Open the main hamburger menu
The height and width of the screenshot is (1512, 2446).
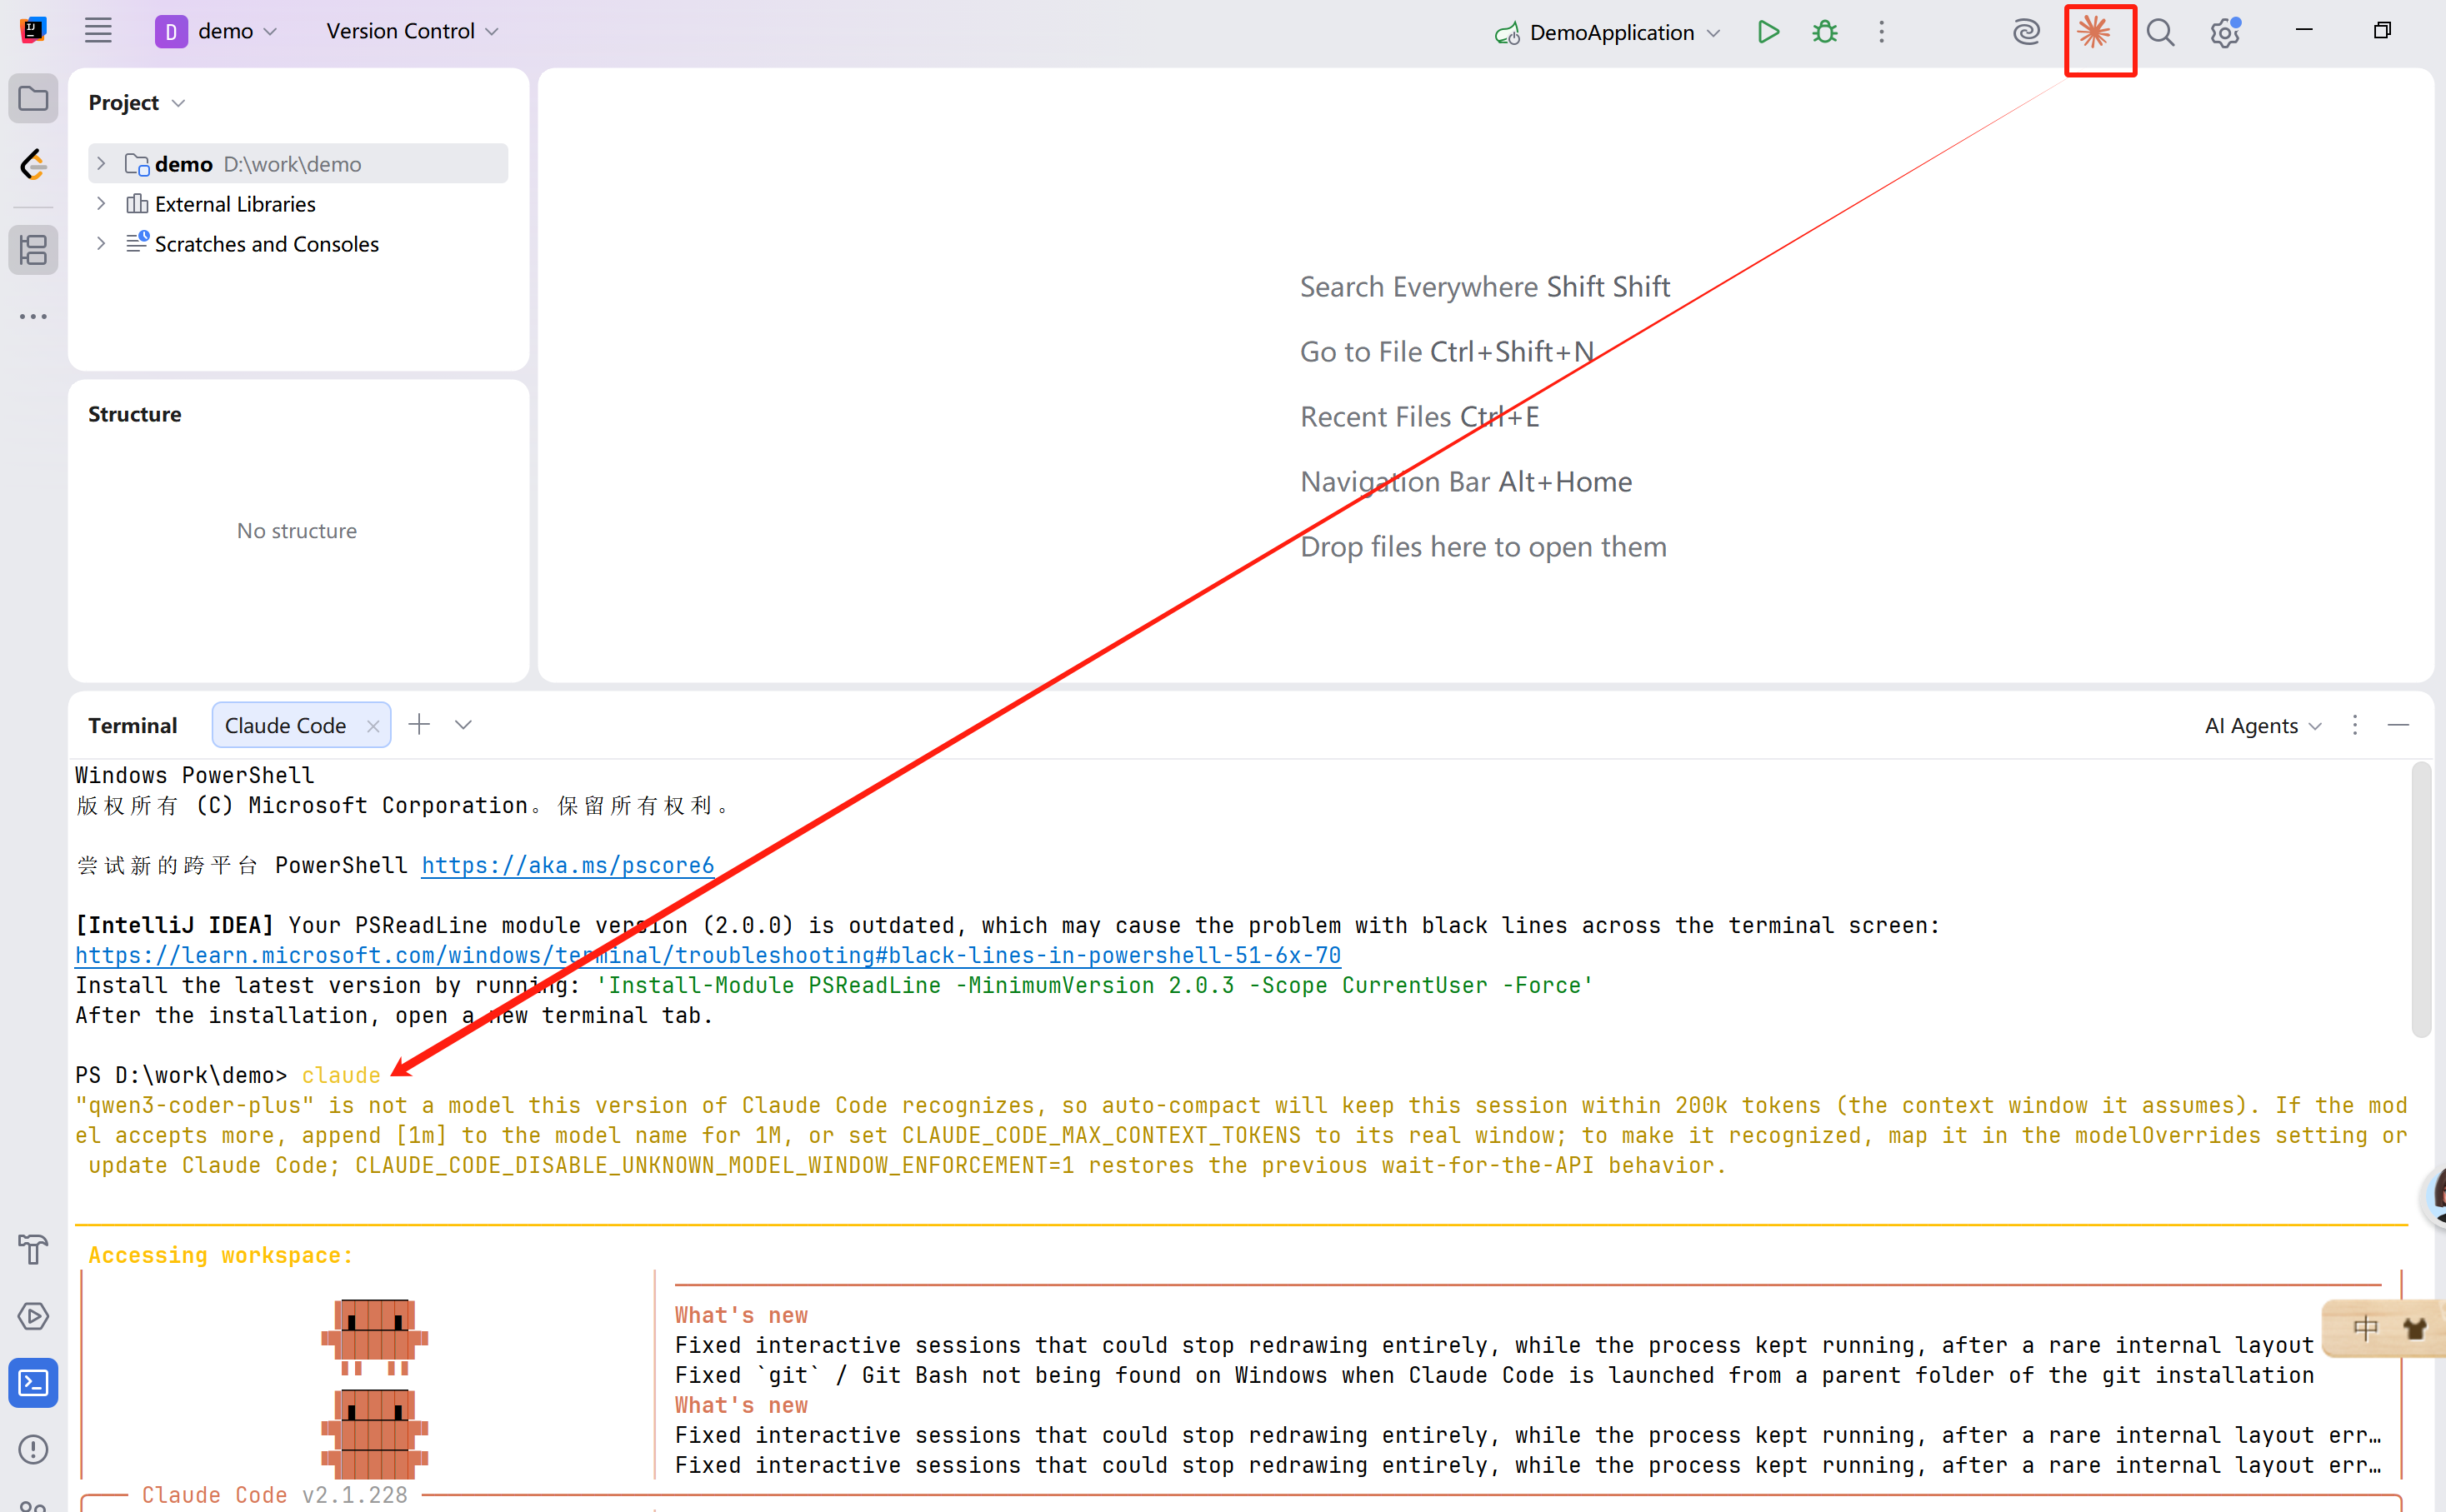tap(98, 31)
